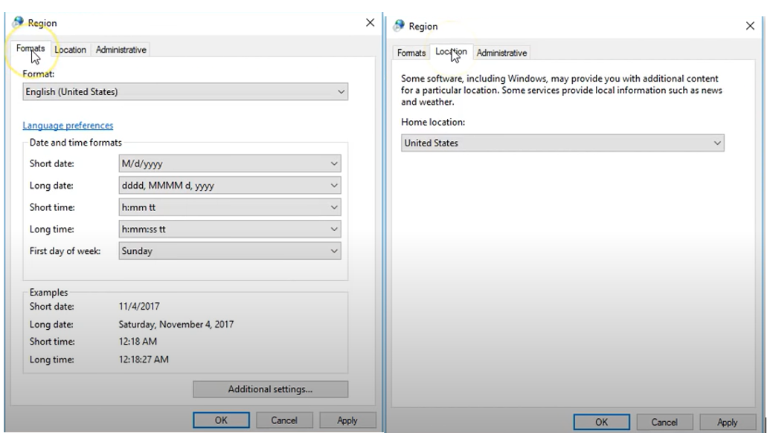Close the Region dialog showing Home location
Image resolution: width=773 pixels, height=439 pixels.
pos(749,26)
